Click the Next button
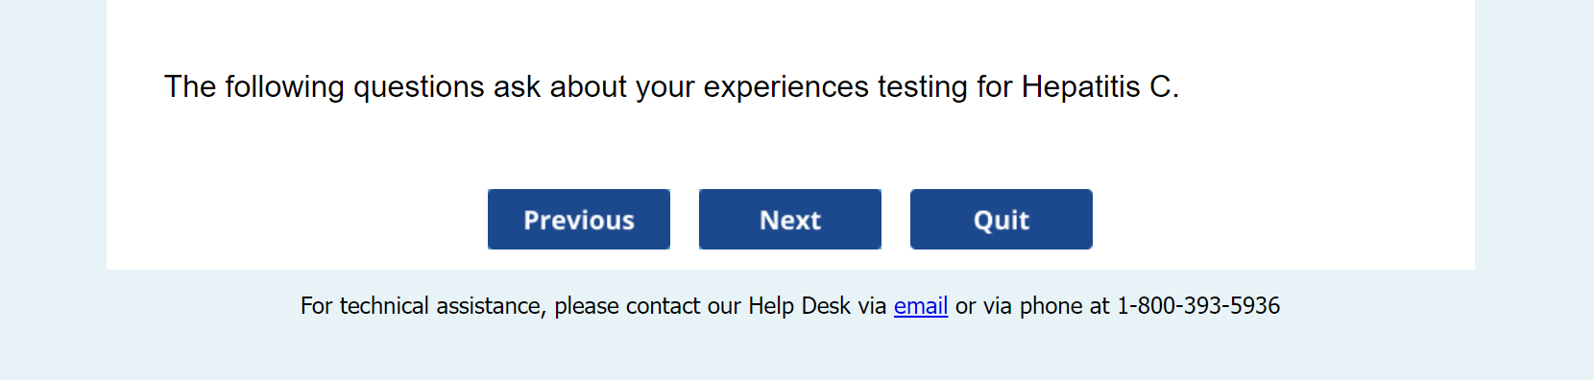 [x=789, y=220]
